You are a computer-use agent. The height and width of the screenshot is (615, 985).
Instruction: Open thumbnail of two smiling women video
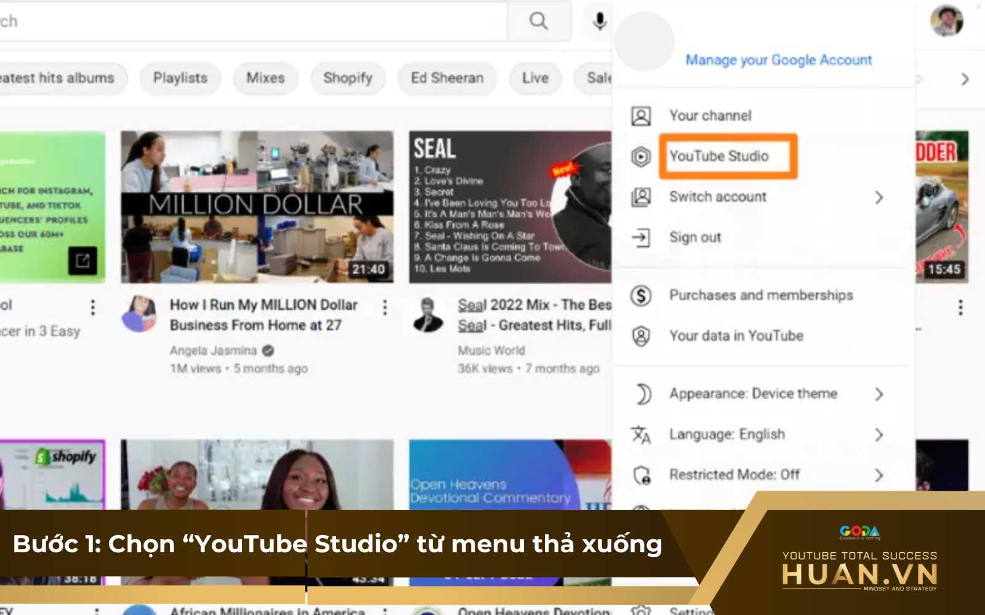click(257, 474)
